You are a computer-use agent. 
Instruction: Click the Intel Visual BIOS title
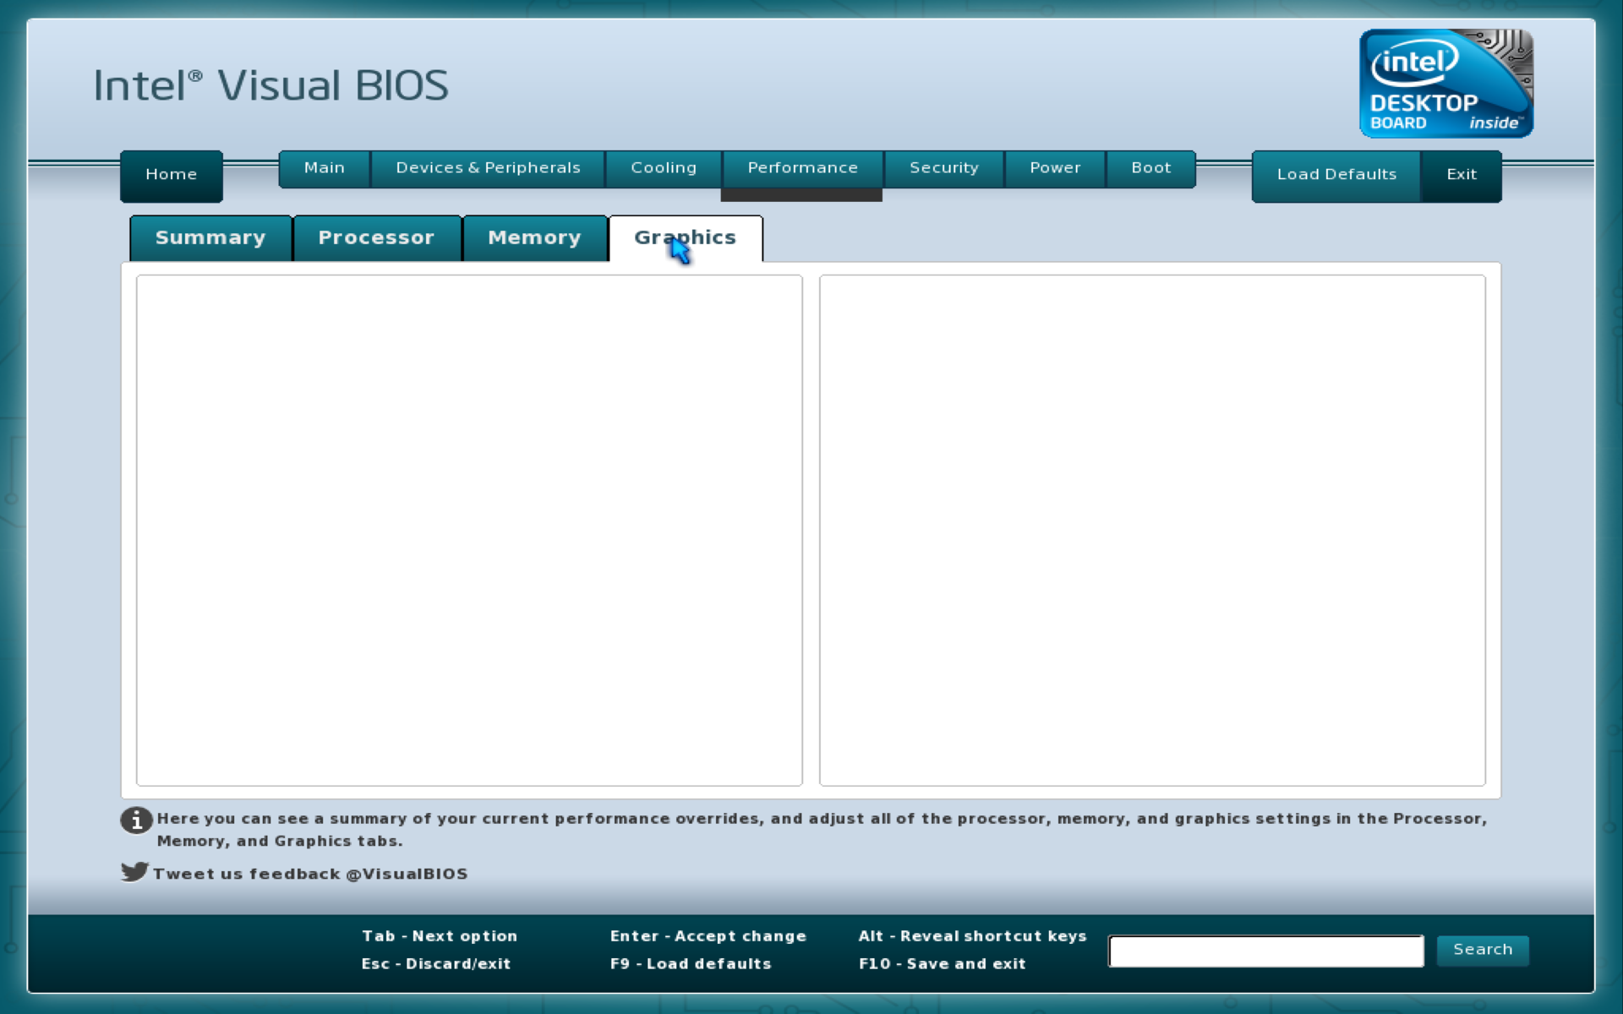[270, 85]
